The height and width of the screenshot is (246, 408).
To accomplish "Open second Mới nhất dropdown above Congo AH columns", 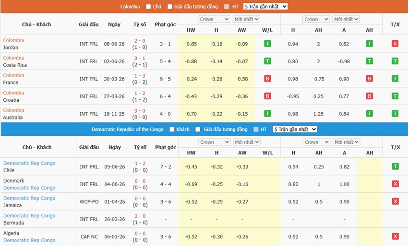I will pos(347,142).
